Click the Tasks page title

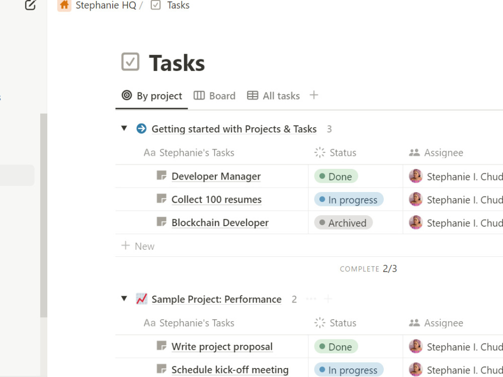click(x=177, y=63)
